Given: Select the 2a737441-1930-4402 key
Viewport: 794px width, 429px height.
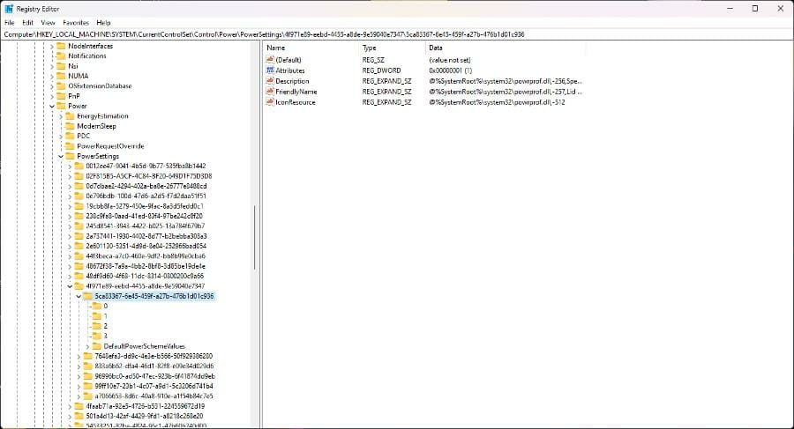Looking at the screenshot, I should (146, 236).
